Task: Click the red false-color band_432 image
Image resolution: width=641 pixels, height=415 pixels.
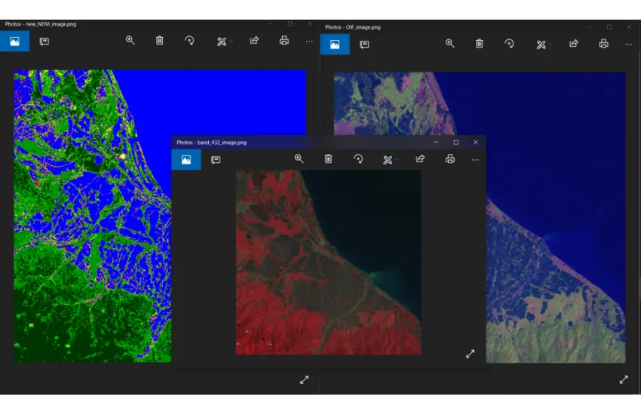Action: (328, 262)
